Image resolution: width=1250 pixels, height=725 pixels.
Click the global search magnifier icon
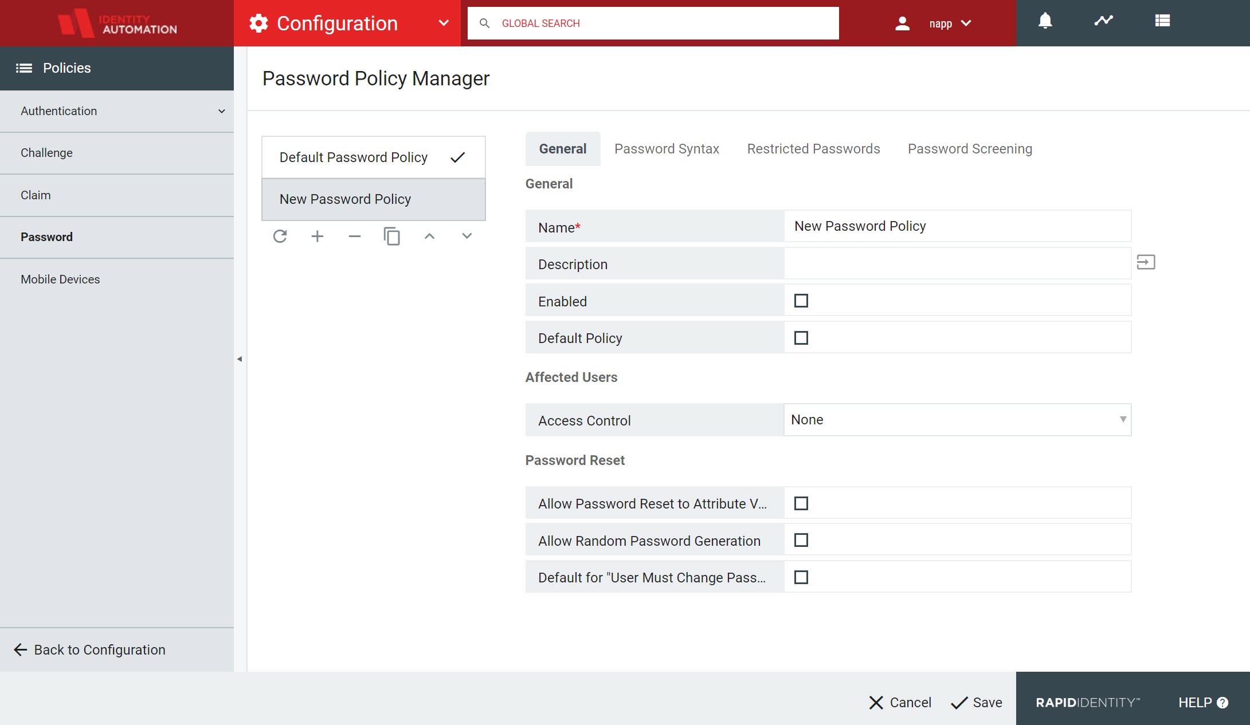484,23
